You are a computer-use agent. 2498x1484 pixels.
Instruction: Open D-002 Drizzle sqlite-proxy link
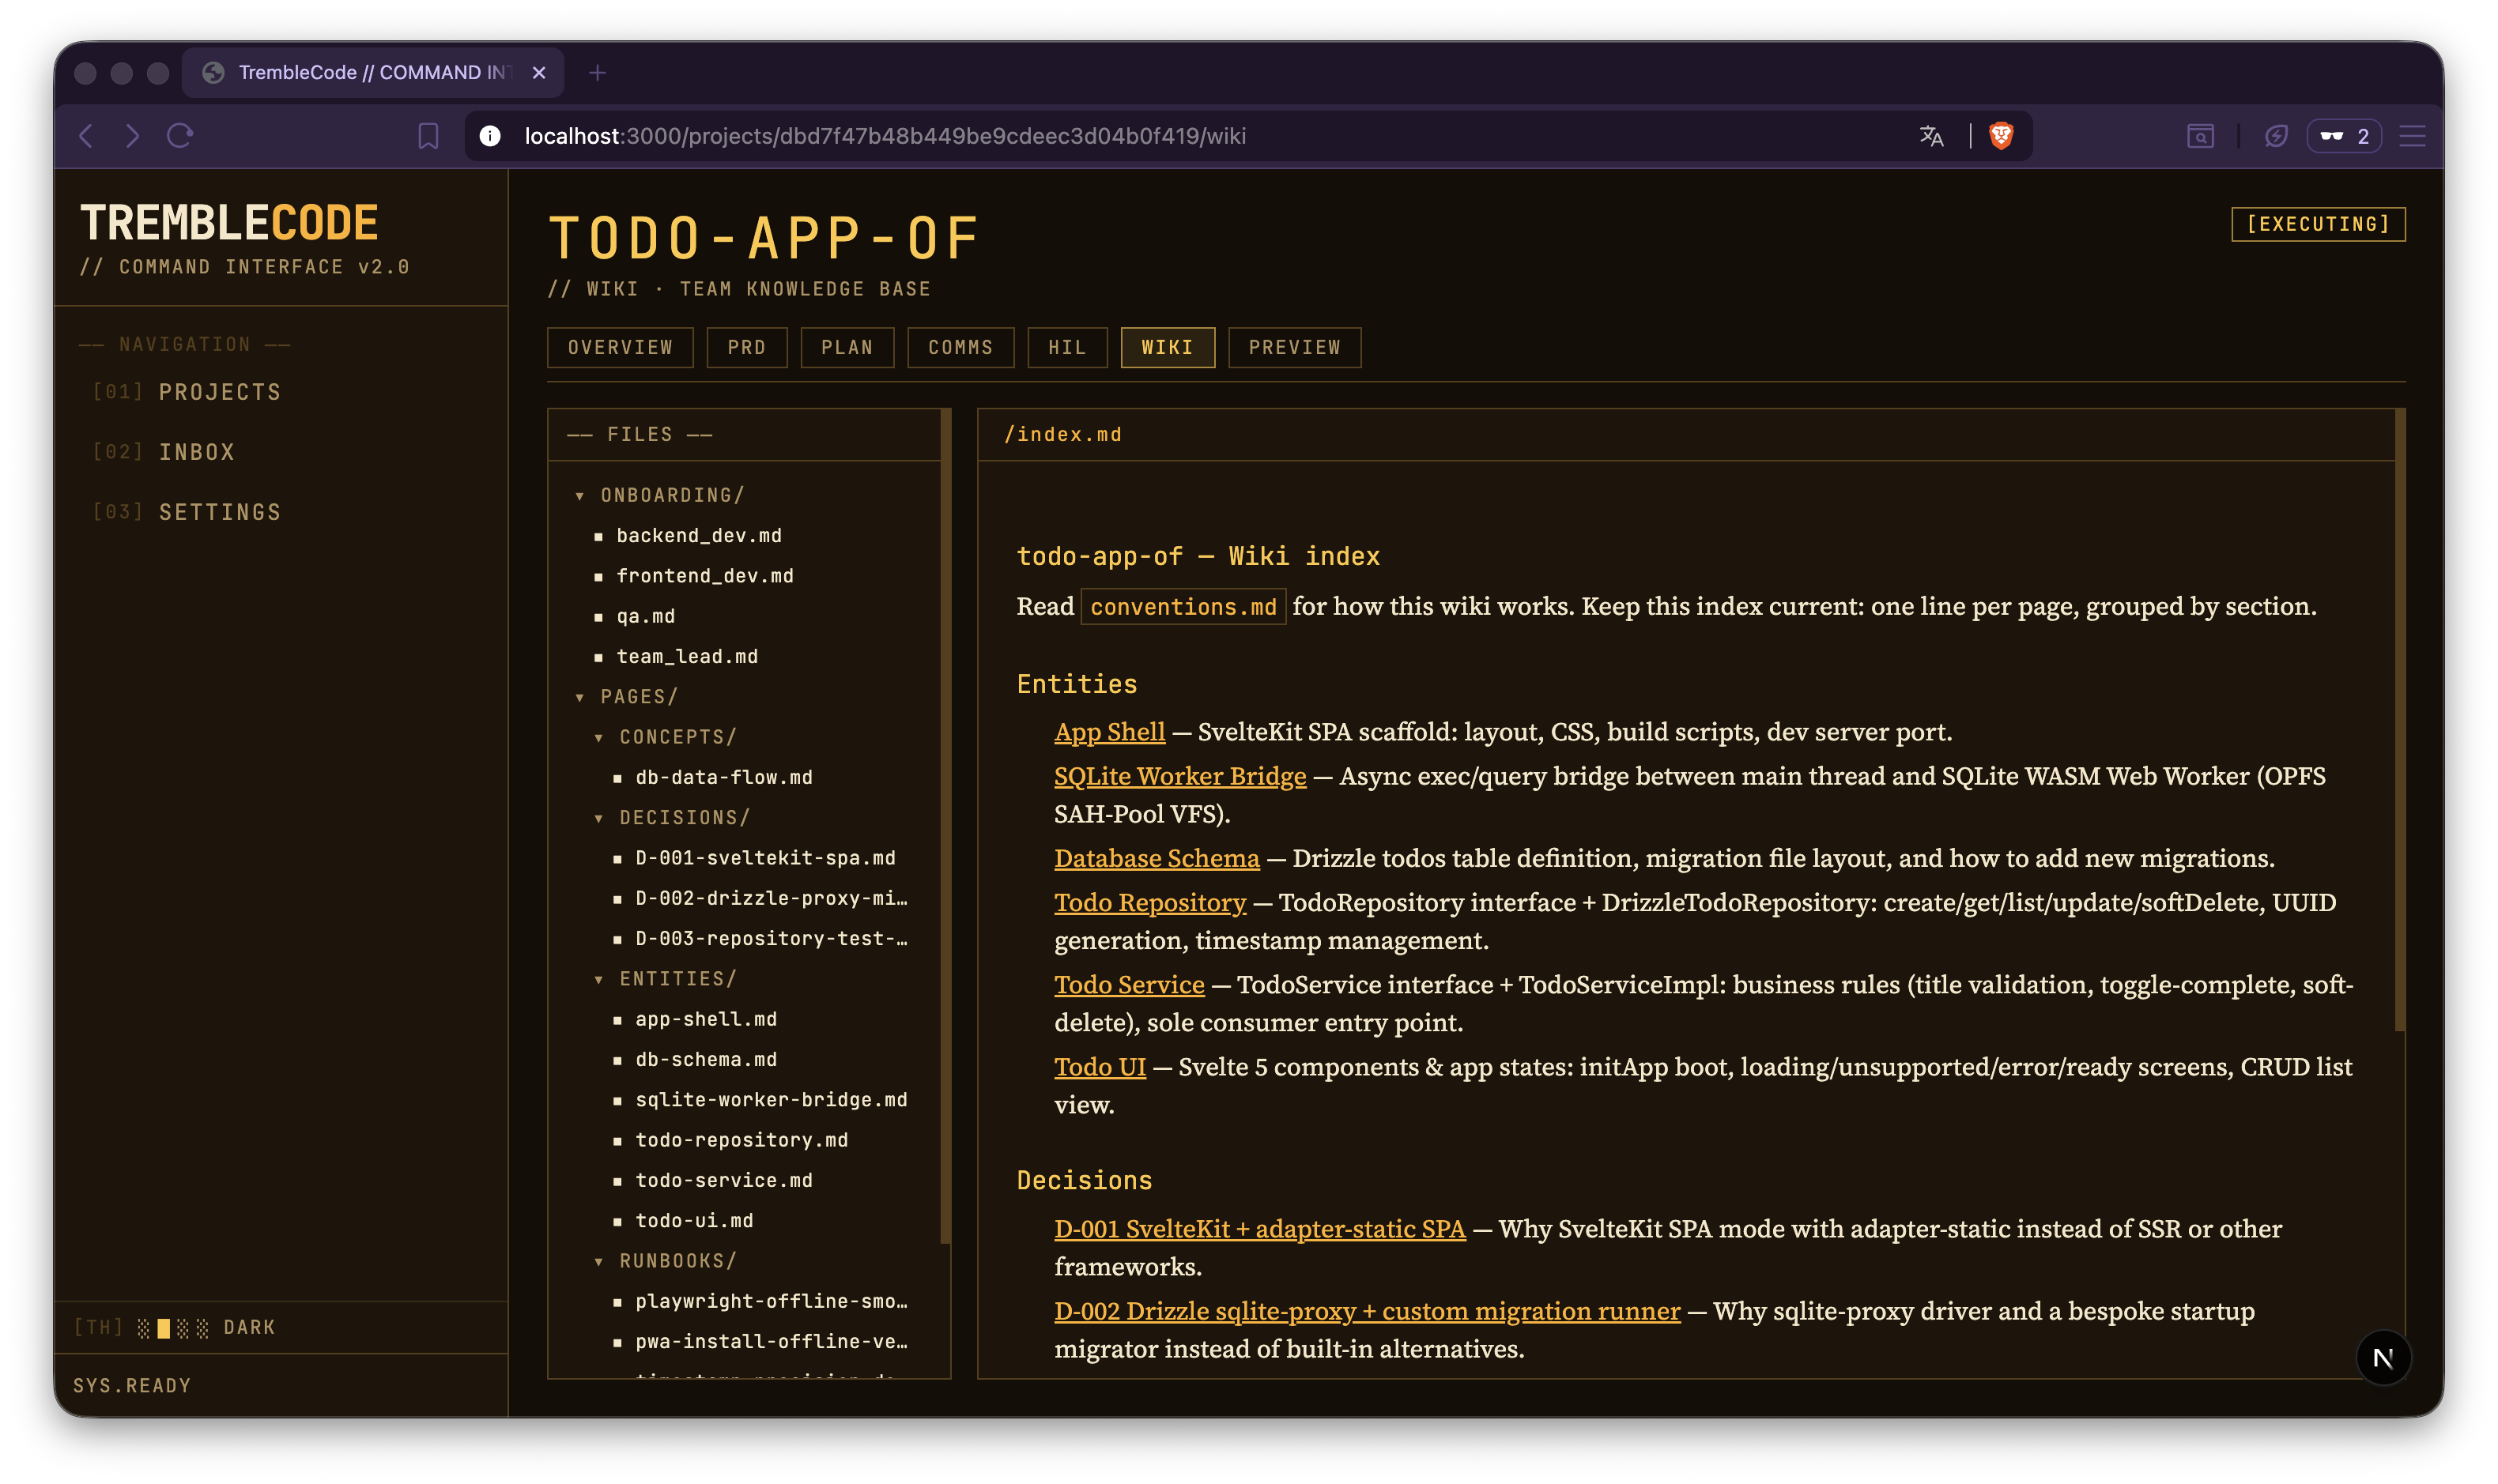(1367, 1311)
